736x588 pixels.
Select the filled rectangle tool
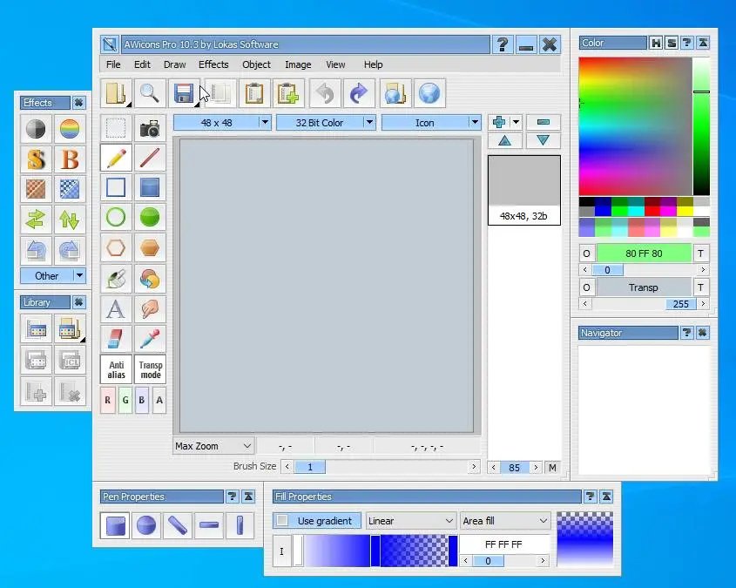(150, 187)
